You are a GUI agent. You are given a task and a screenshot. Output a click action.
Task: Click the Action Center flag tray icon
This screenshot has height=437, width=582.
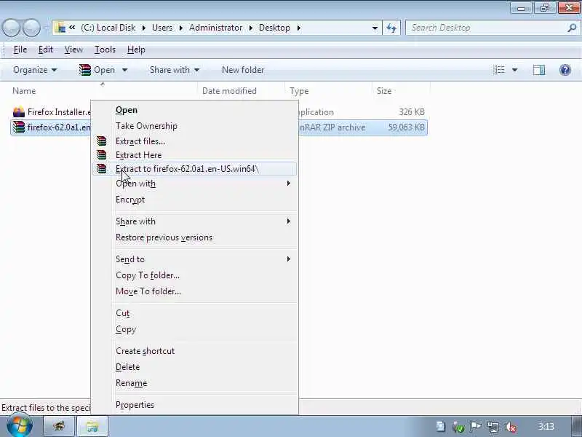point(476,427)
